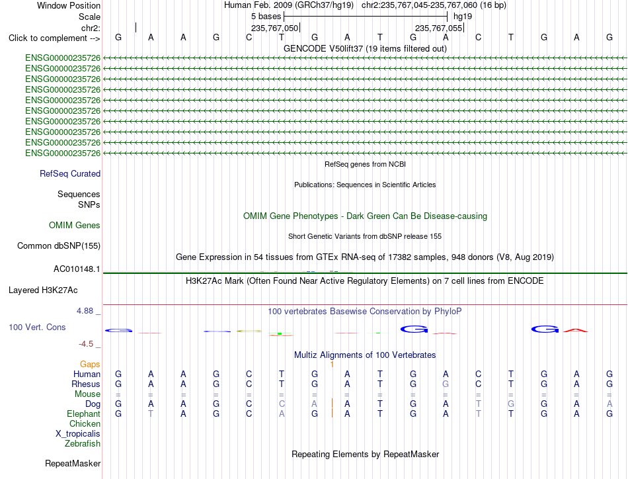The width and height of the screenshot is (628, 479).
Task: Click the OMIM Gene Phenotypes green title
Action: tap(365, 216)
